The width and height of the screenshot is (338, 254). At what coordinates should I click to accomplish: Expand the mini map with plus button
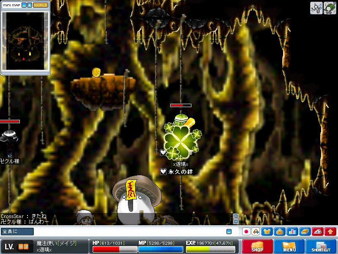(30, 5)
